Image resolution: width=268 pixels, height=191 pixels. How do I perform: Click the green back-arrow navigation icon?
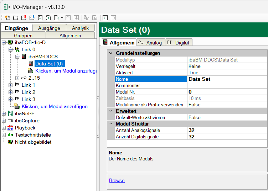click(105, 18)
